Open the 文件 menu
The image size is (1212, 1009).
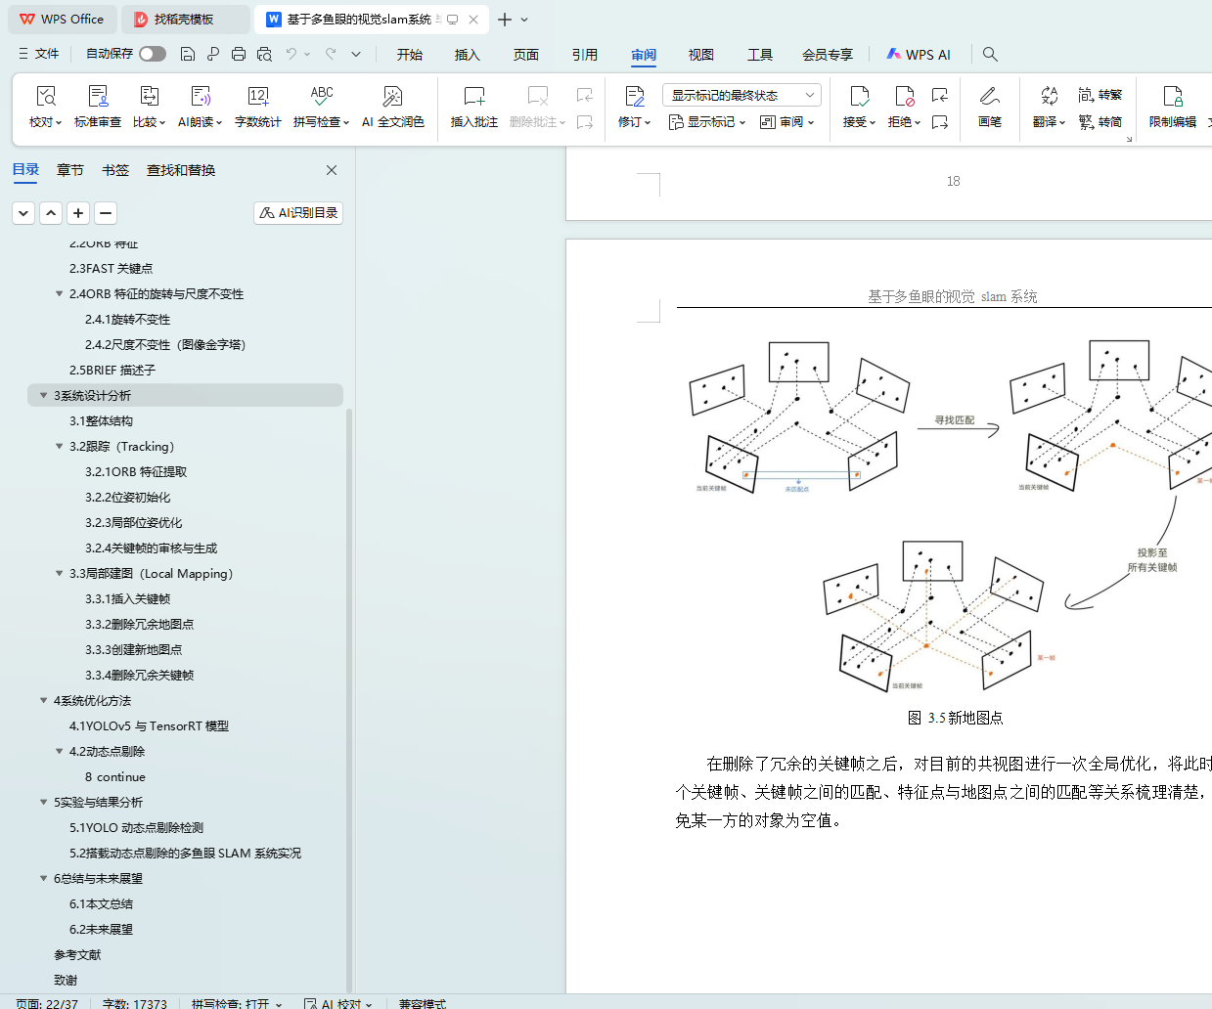(39, 54)
